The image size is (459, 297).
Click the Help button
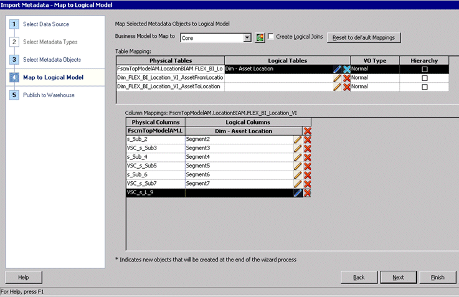pos(24,277)
